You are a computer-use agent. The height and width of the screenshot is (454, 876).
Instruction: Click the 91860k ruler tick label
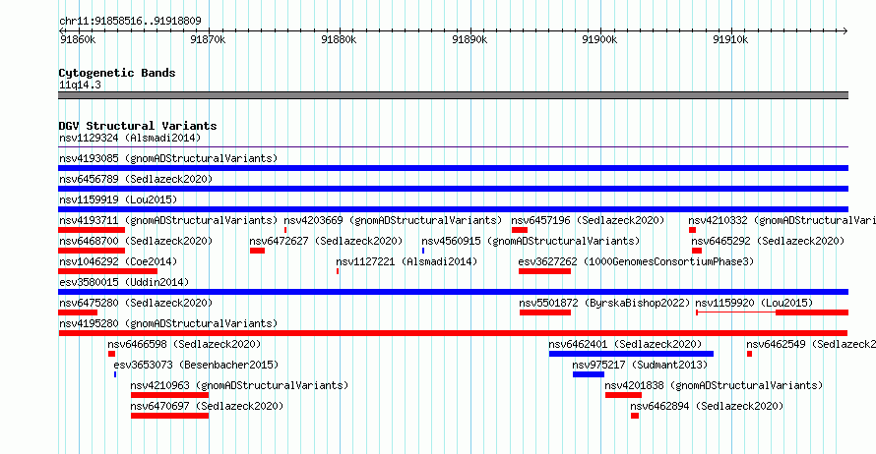(x=78, y=39)
